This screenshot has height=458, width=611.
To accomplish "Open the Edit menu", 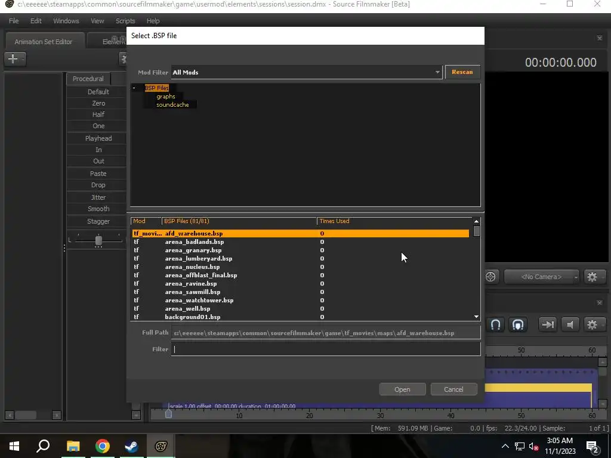I will pyautogui.click(x=36, y=21).
